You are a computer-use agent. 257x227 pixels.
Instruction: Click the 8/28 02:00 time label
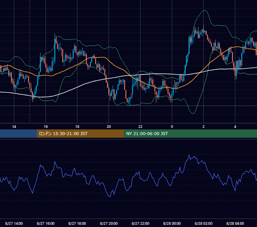[x=203, y=223]
